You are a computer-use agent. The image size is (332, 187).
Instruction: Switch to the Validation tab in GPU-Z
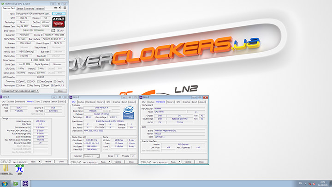(40, 8)
